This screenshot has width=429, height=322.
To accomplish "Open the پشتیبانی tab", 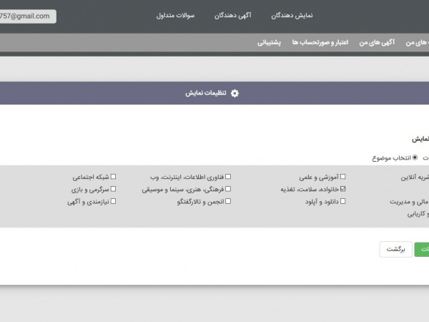I will coord(269,42).
